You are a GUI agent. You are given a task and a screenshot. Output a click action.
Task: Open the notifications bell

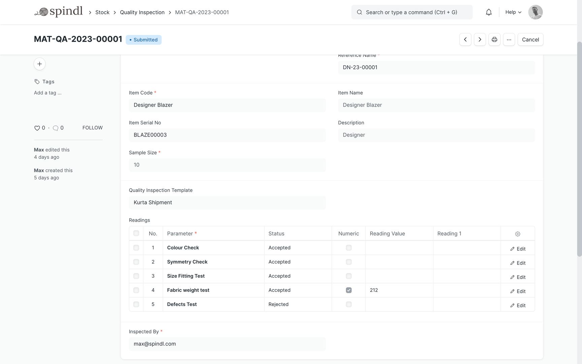489,12
